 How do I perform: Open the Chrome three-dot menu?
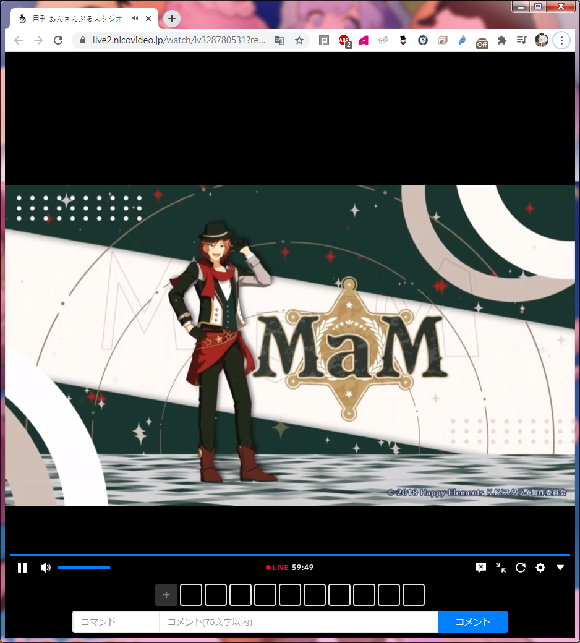561,40
